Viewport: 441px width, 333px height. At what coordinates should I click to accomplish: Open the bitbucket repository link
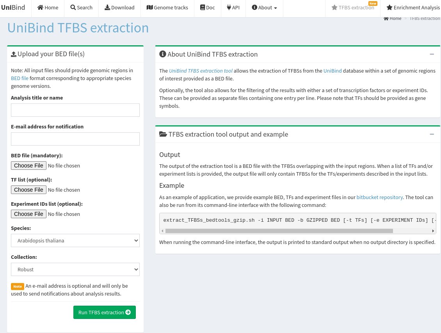coord(379,197)
